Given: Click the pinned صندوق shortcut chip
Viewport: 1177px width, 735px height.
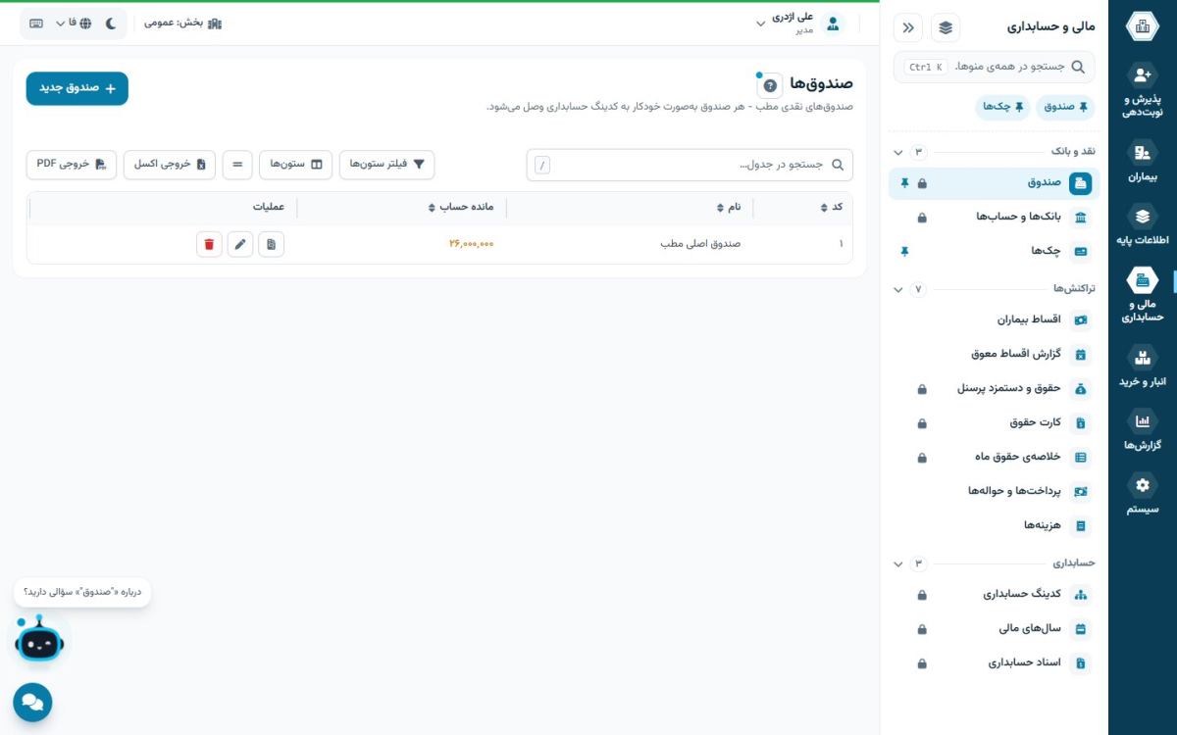Looking at the screenshot, I should point(1066,108).
